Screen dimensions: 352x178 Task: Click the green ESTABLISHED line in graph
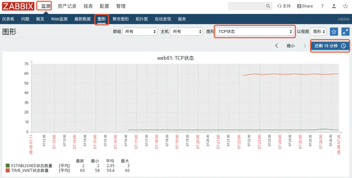coord(233,130)
